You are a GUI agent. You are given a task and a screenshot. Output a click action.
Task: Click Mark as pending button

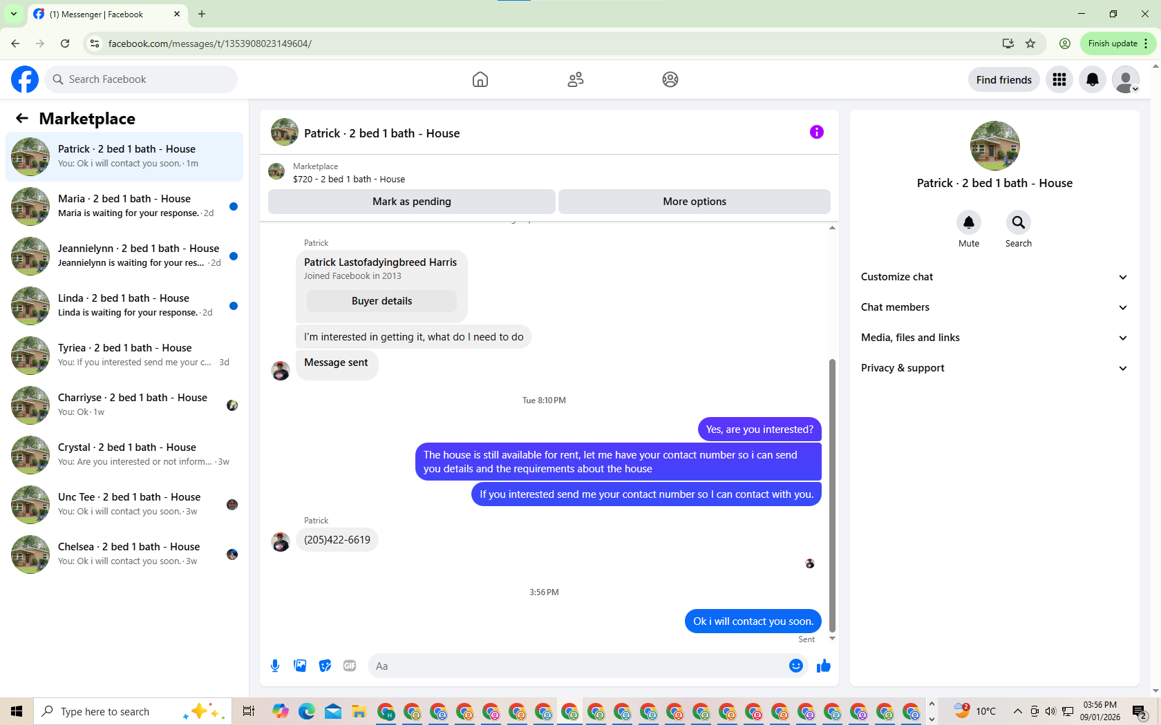click(x=411, y=202)
